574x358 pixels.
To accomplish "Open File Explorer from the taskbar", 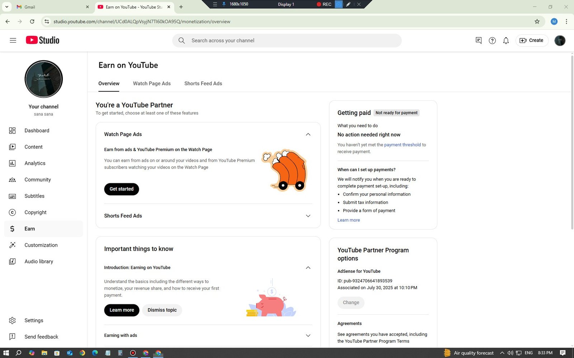I will [x=44, y=353].
